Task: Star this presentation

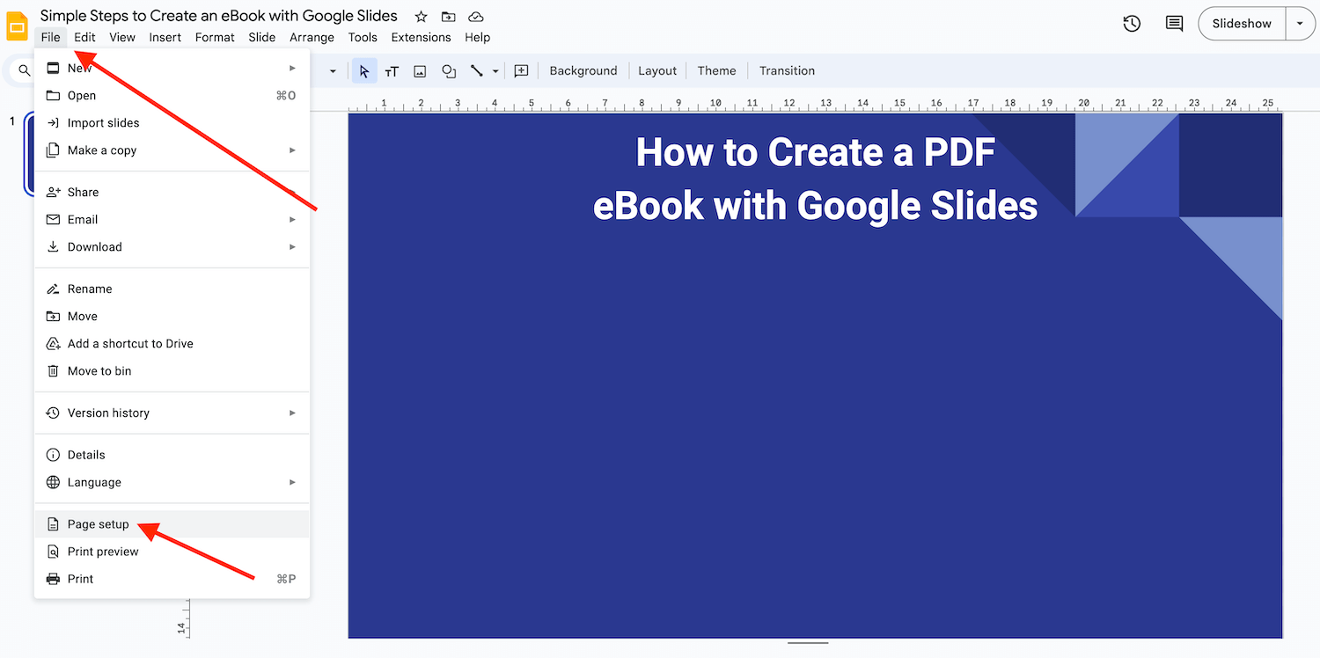Action: pos(422,17)
